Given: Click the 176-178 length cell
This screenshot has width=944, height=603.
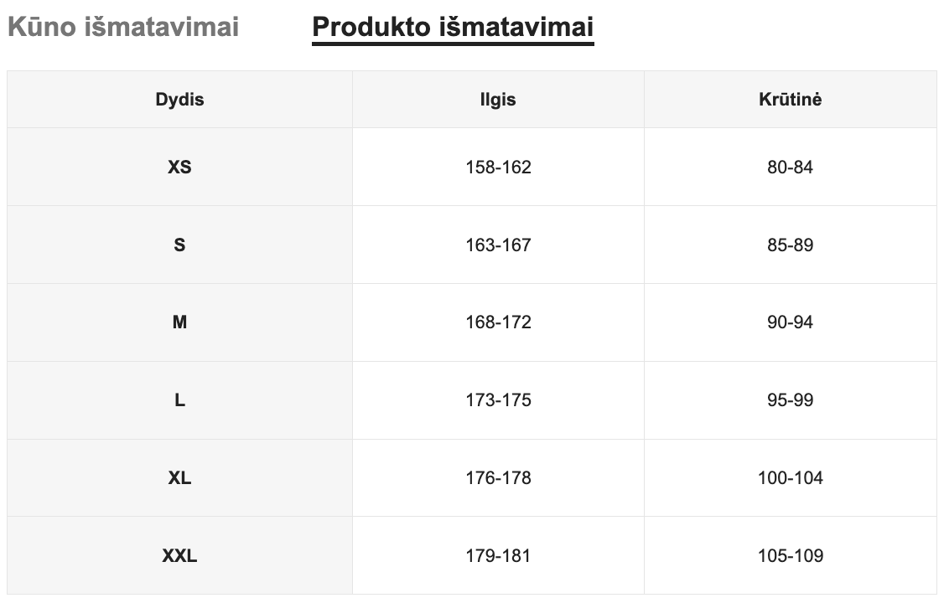Looking at the screenshot, I should pyautogui.click(x=498, y=478).
